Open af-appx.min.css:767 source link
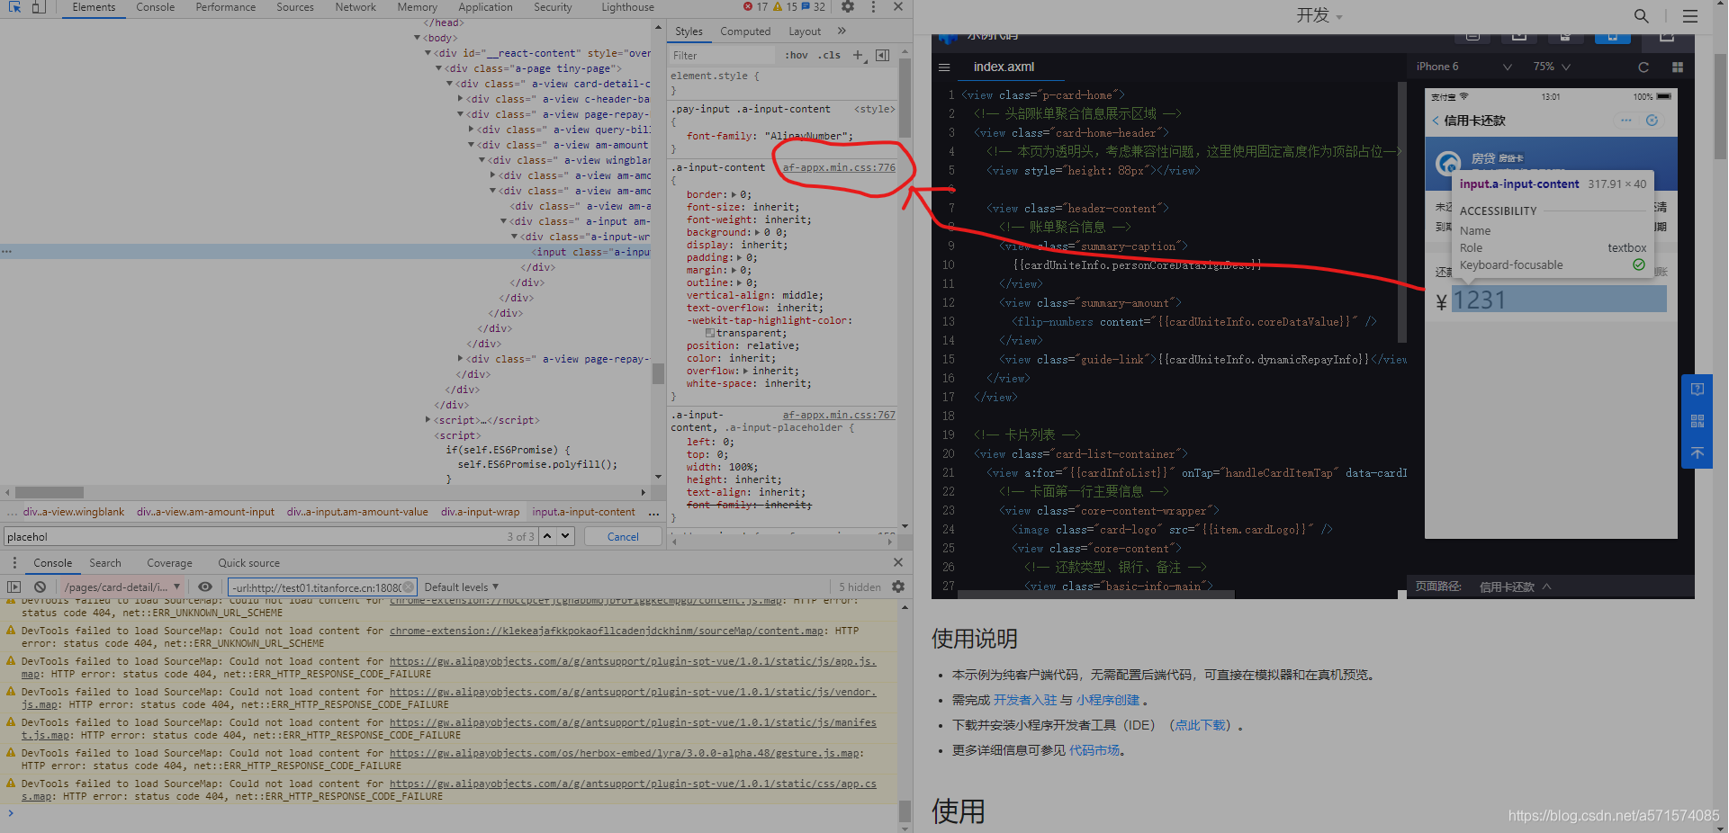Screen dimensions: 1729x833 pyautogui.click(x=839, y=416)
